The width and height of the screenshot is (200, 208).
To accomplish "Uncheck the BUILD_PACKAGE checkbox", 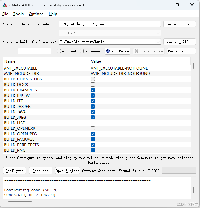I will [x=93, y=139].
